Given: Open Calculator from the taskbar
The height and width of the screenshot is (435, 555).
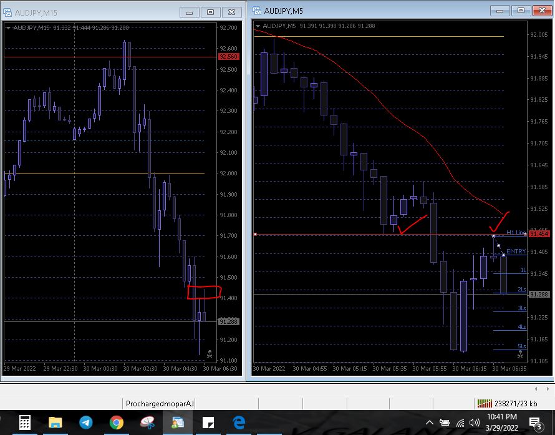Looking at the screenshot, I should tap(25, 423).
